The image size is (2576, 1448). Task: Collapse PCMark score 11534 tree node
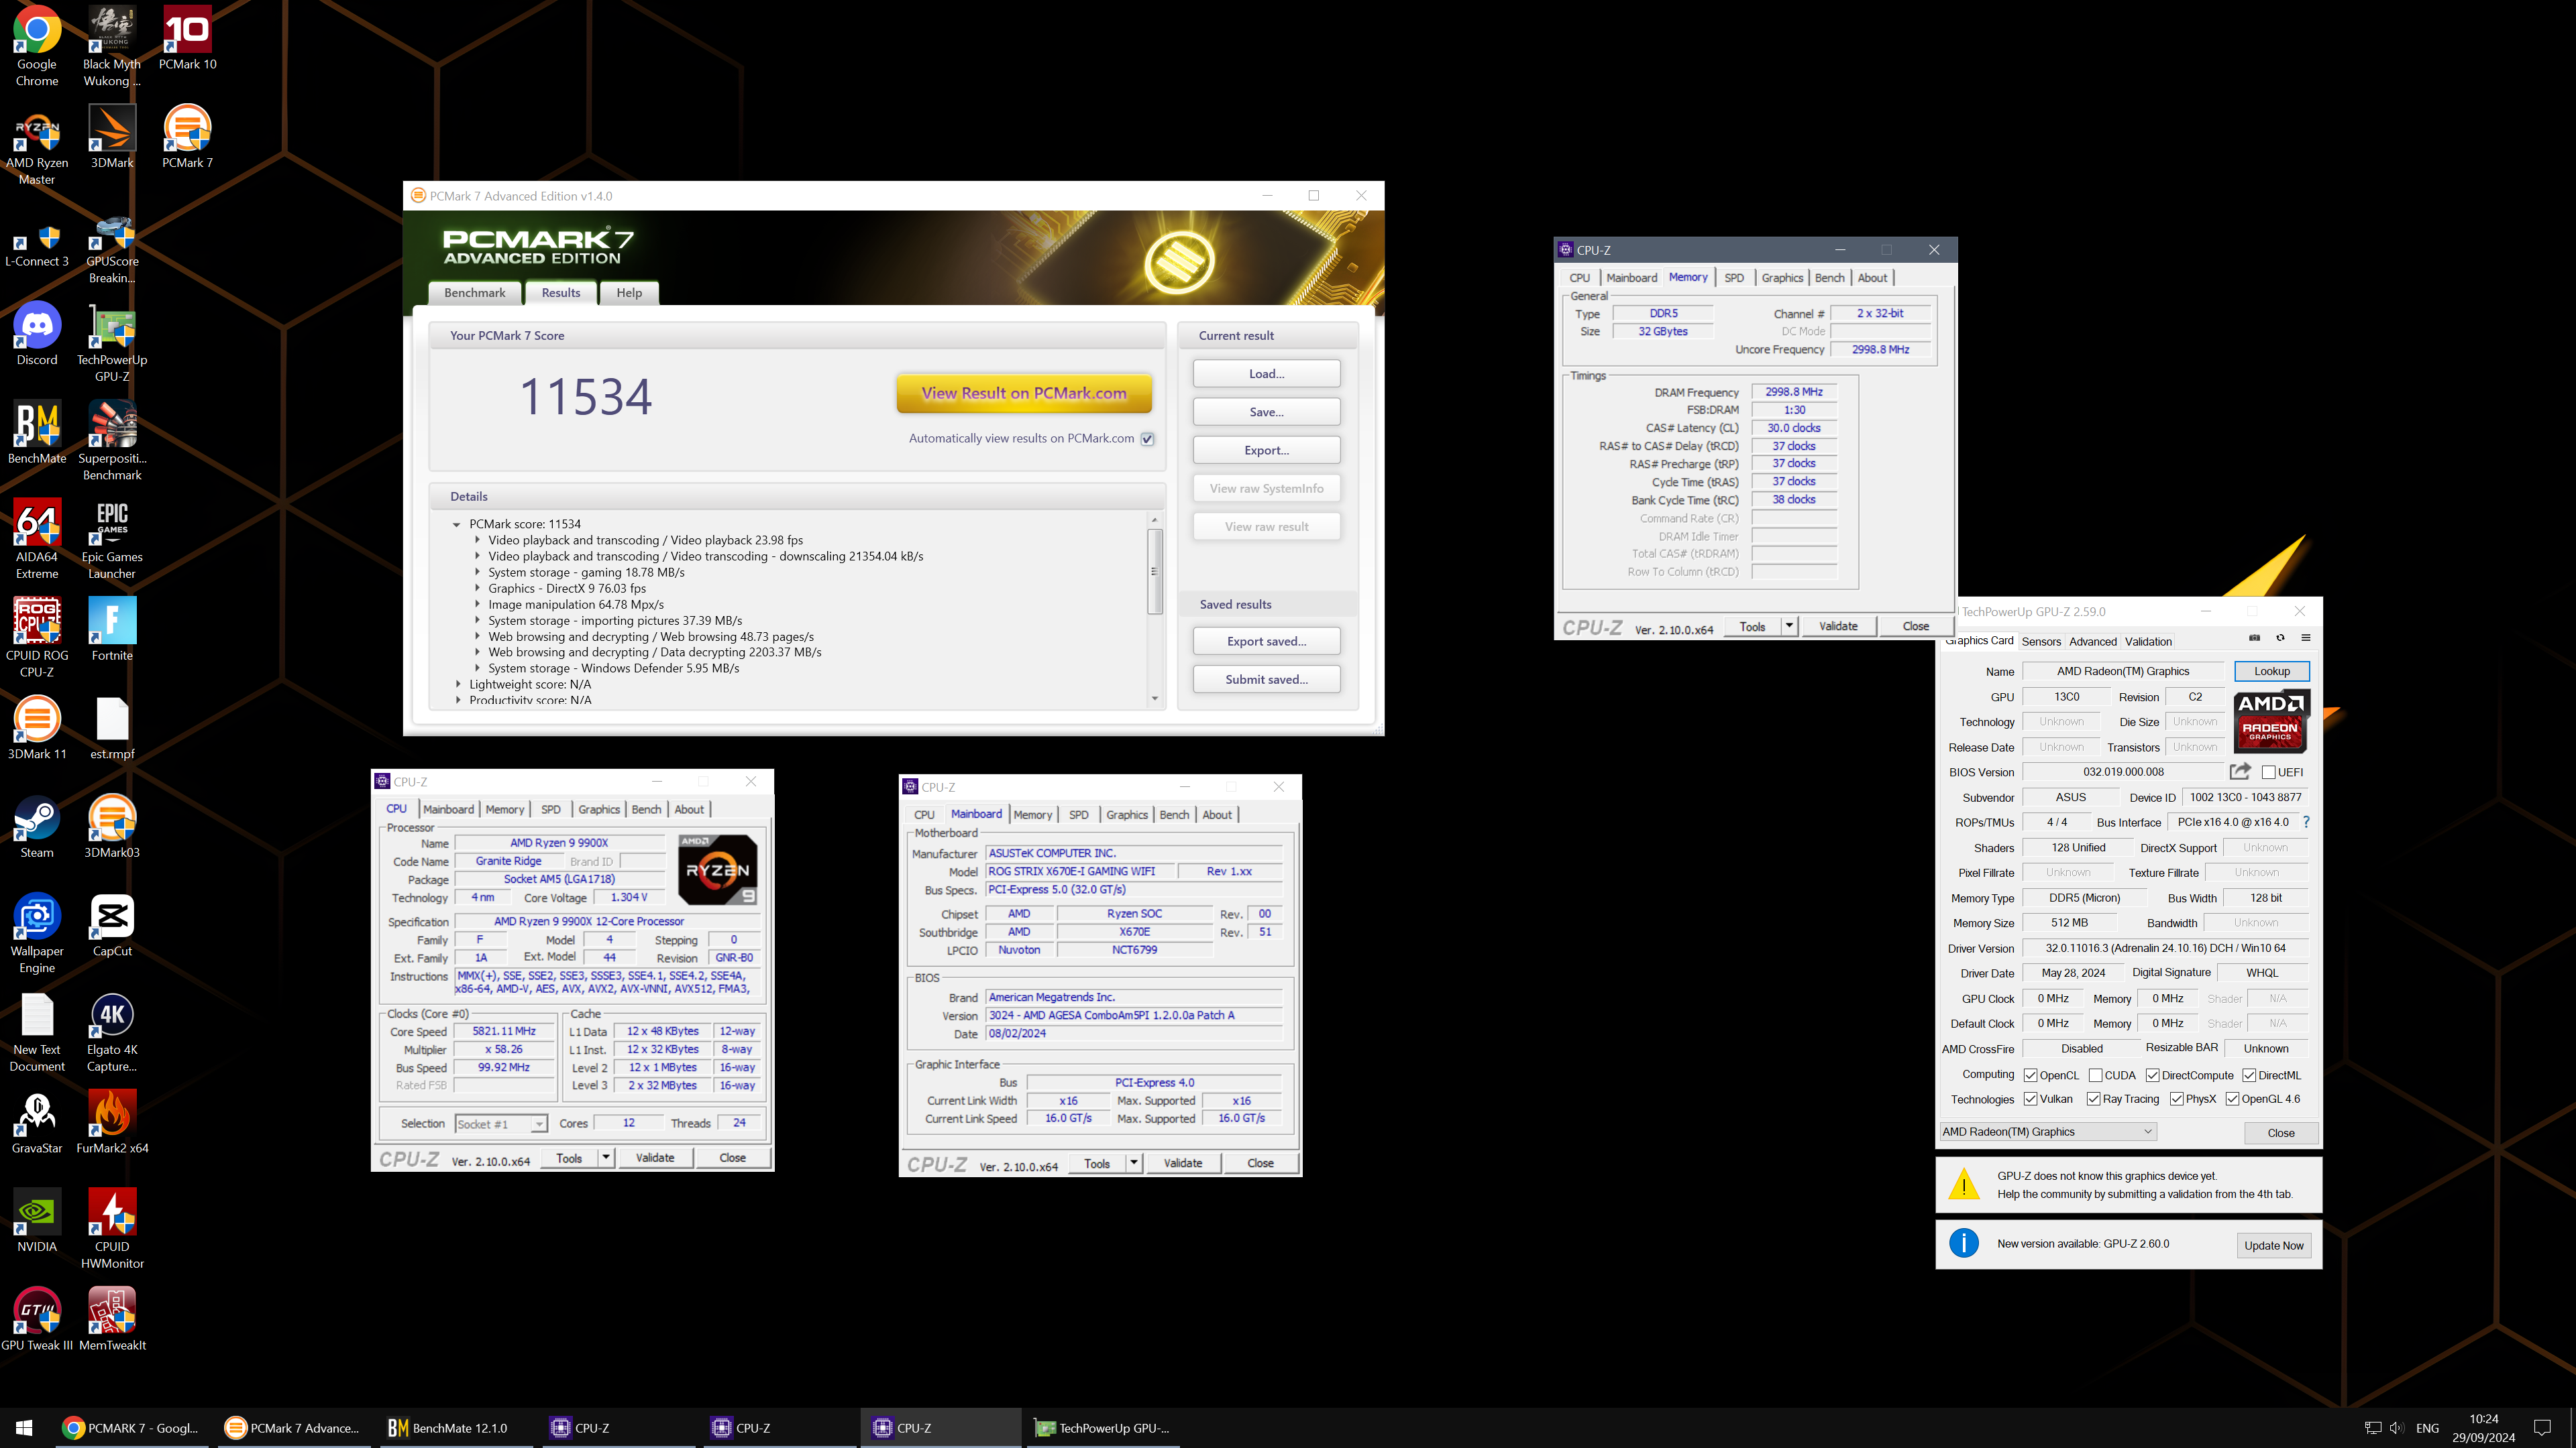pyautogui.click(x=456, y=525)
